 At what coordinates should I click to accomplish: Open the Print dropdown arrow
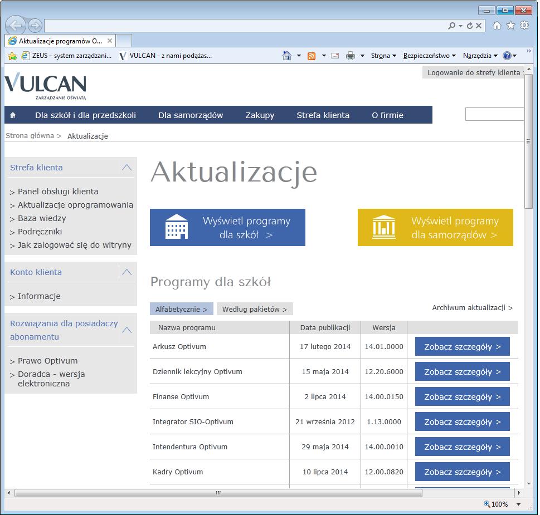[362, 56]
